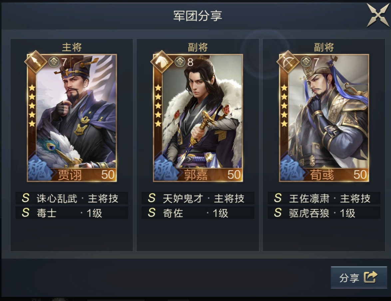
Task: Select the 奇佐 1级 skill row
Action: 198,213
